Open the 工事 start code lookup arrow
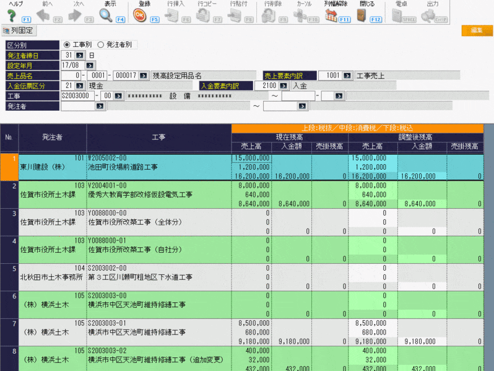The width and height of the screenshot is (494, 371). coord(118,96)
